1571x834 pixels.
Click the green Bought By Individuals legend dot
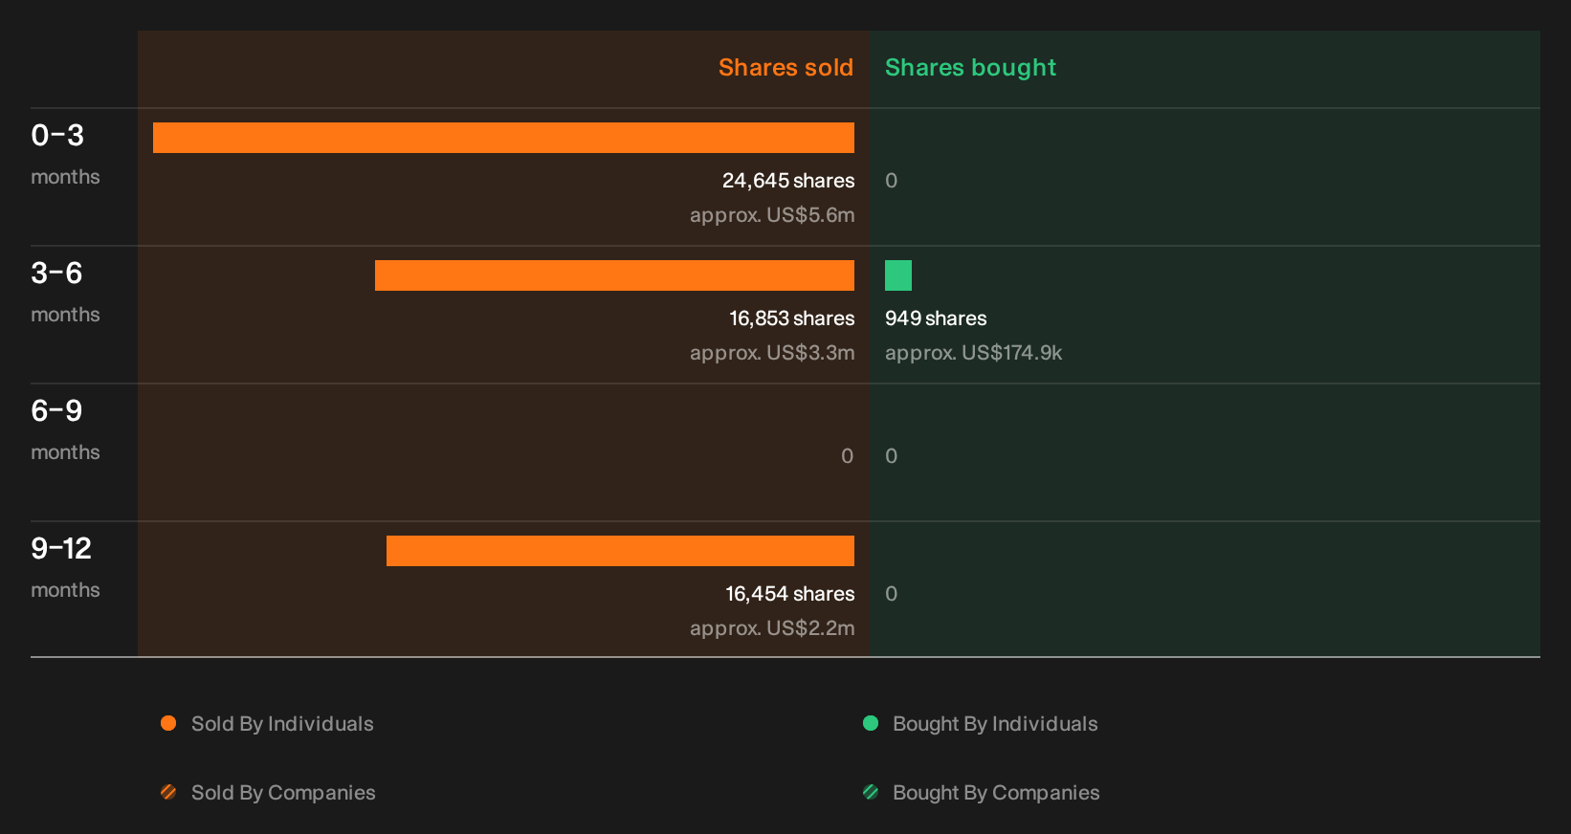(x=871, y=723)
